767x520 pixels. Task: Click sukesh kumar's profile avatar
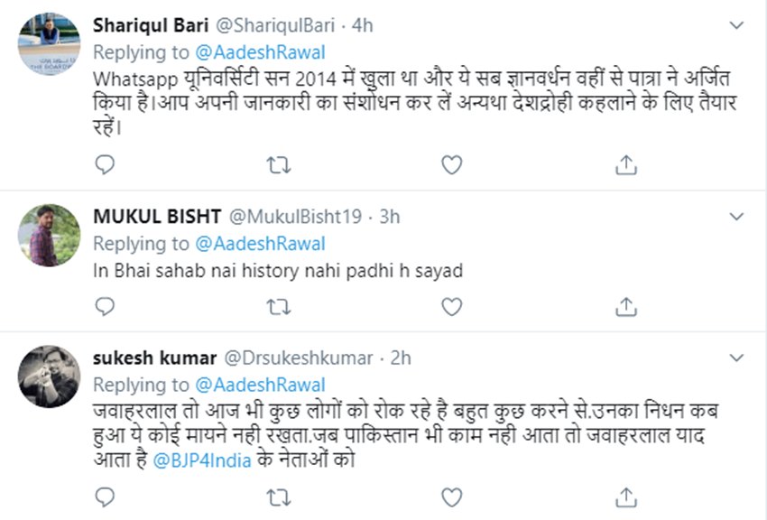[50, 376]
